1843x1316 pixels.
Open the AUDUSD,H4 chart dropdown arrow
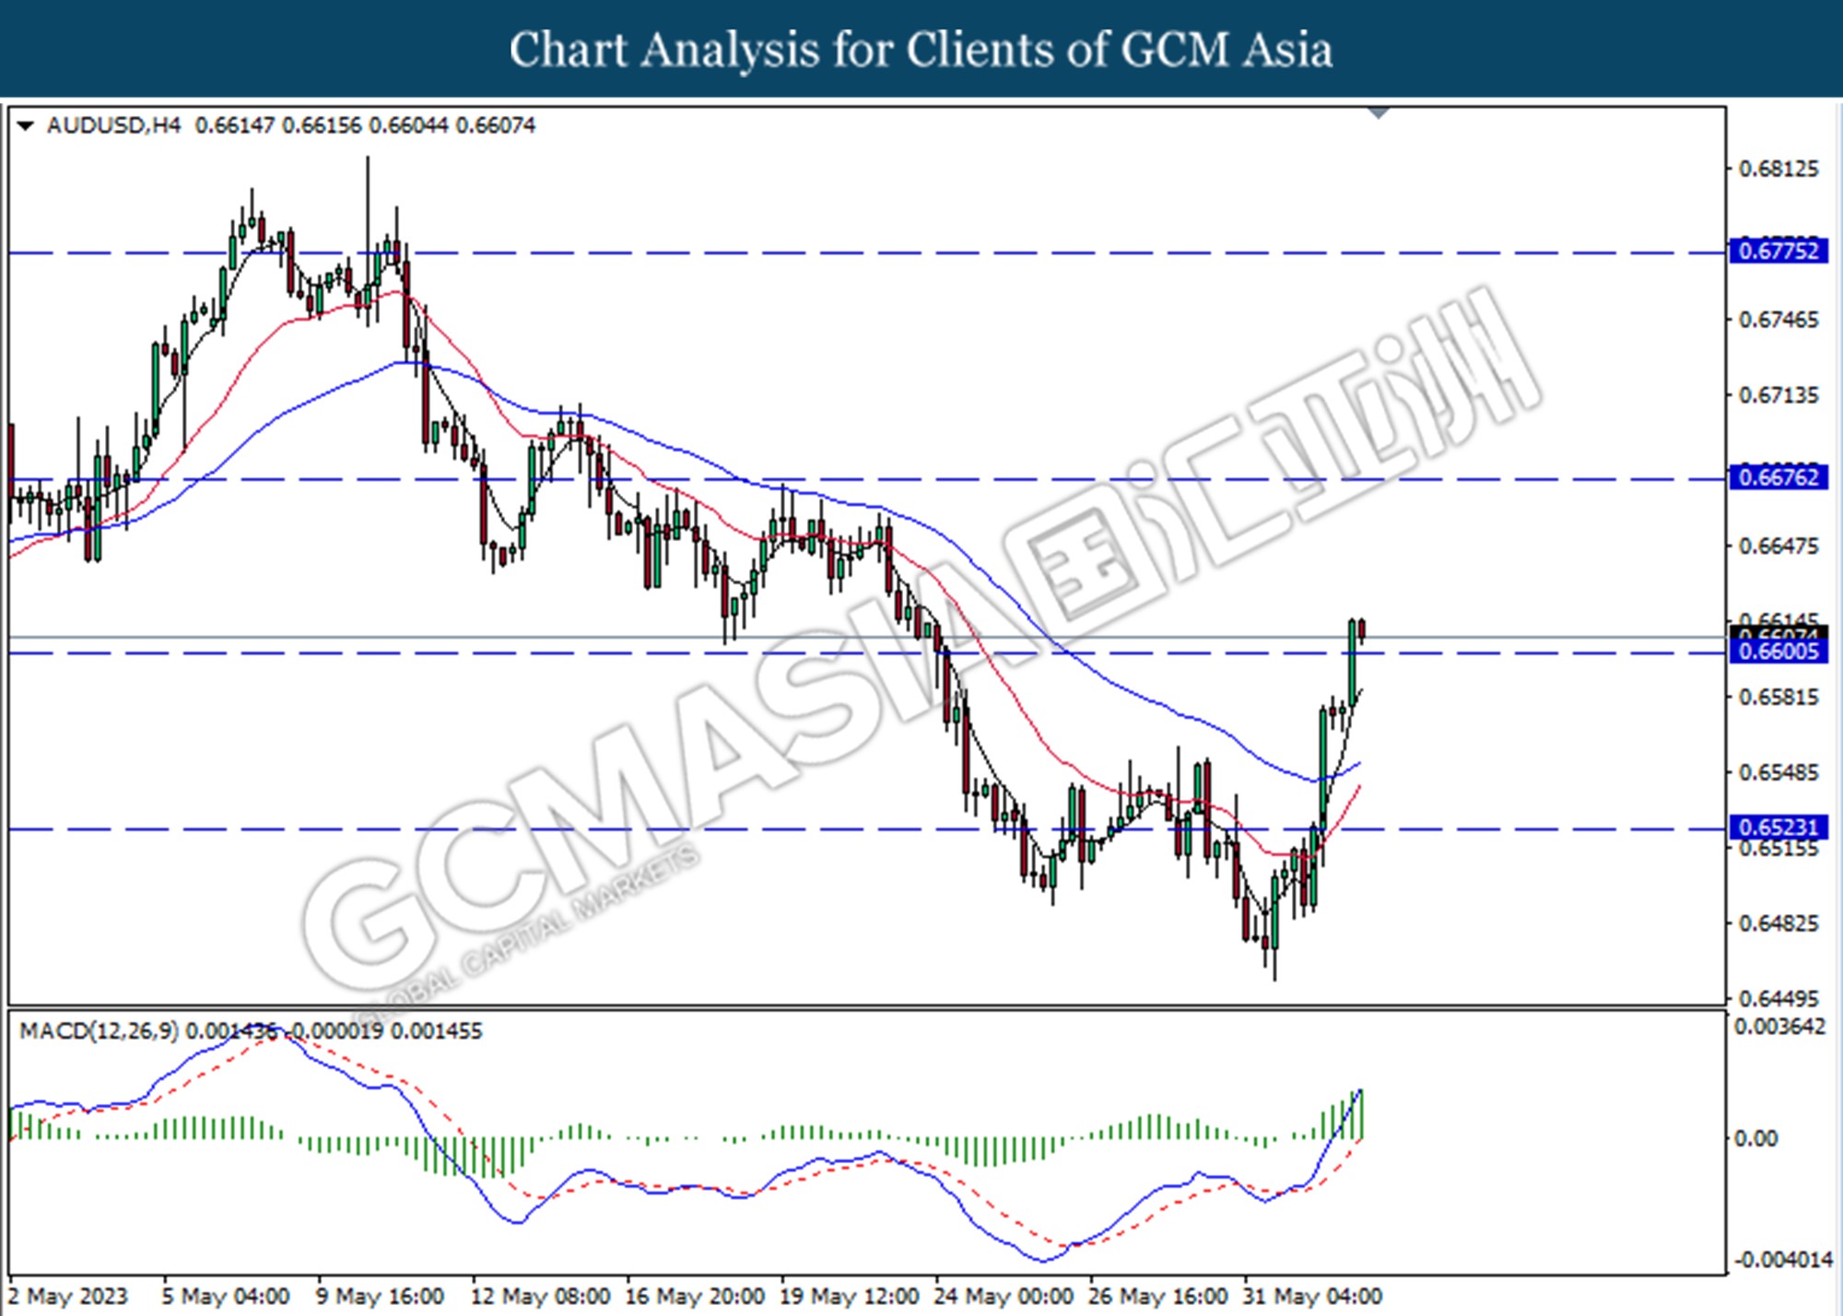click(26, 125)
